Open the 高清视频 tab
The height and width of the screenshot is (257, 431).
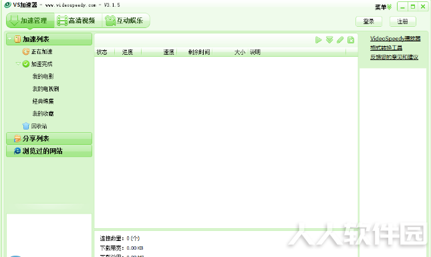point(78,21)
